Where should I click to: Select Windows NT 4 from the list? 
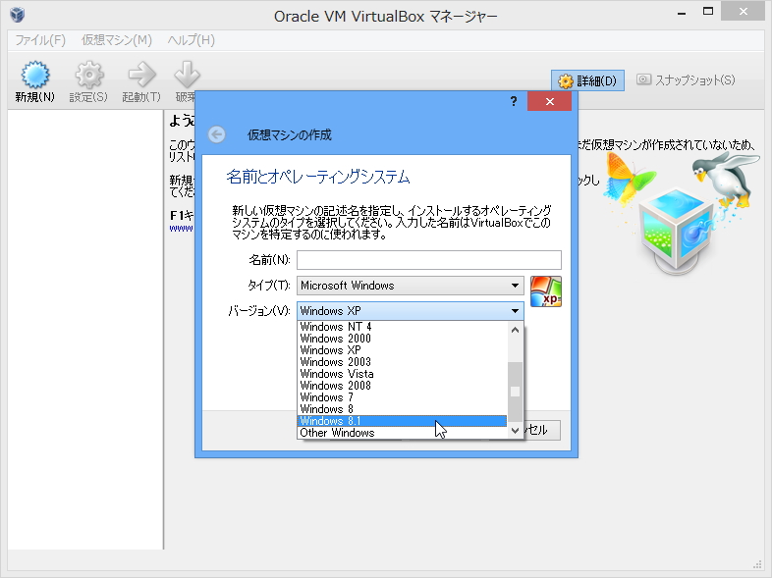coord(403,327)
